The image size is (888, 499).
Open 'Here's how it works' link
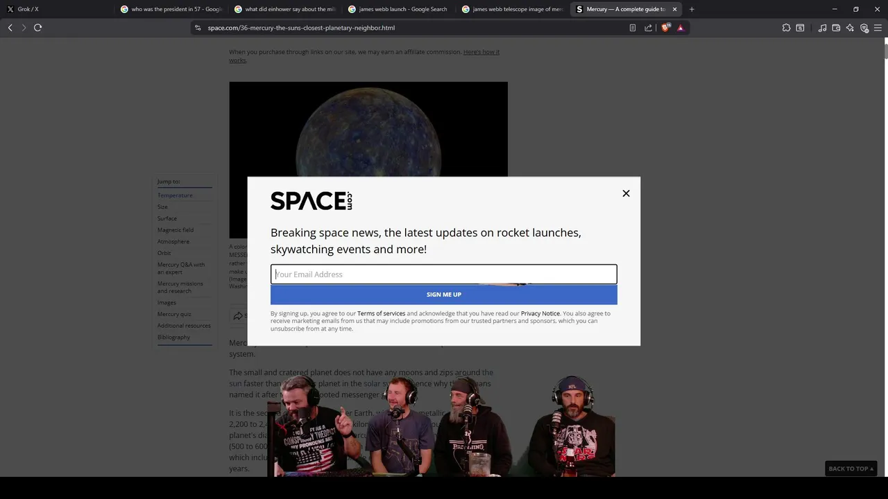click(x=481, y=52)
